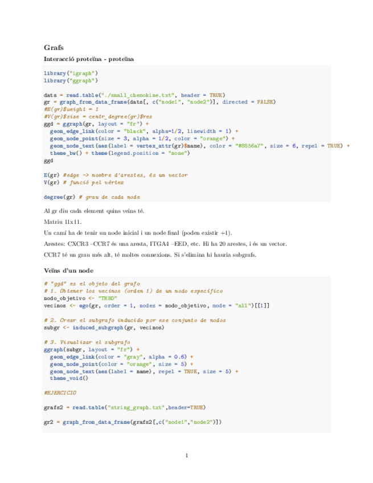Viewport: 373px width, 483px height.
Task: Click the "#E(gr)$weight = 1" comment line
Action: [71, 109]
